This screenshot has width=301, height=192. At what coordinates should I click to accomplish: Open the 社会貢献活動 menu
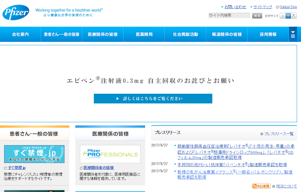click(186, 34)
